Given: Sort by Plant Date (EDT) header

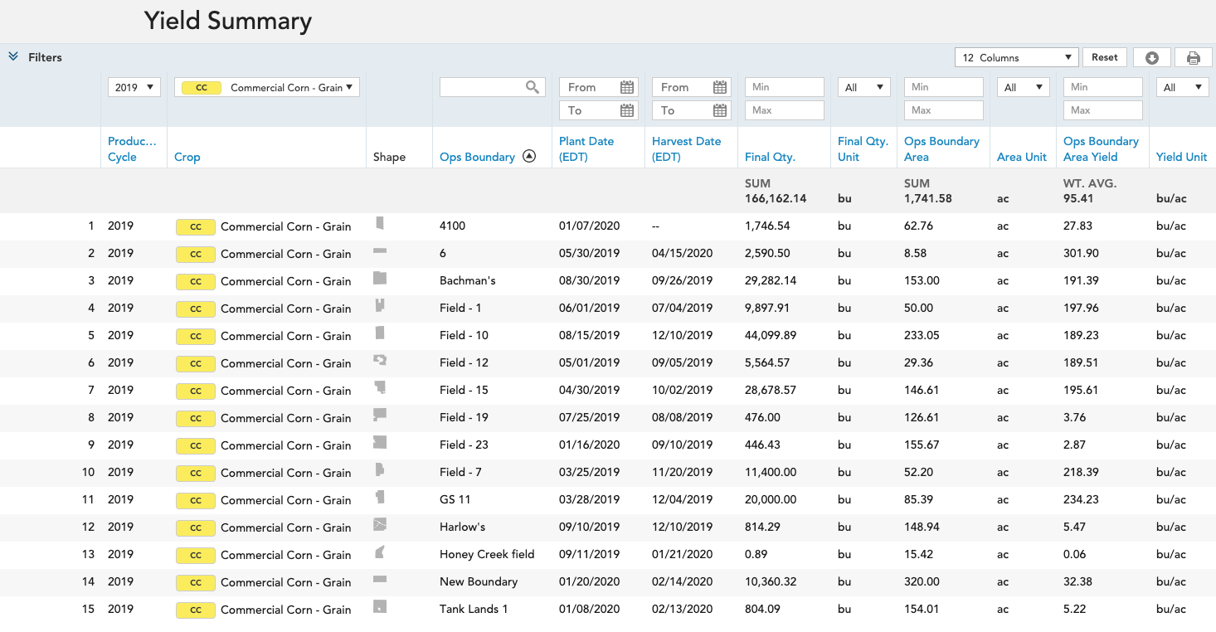Looking at the screenshot, I should coord(586,148).
